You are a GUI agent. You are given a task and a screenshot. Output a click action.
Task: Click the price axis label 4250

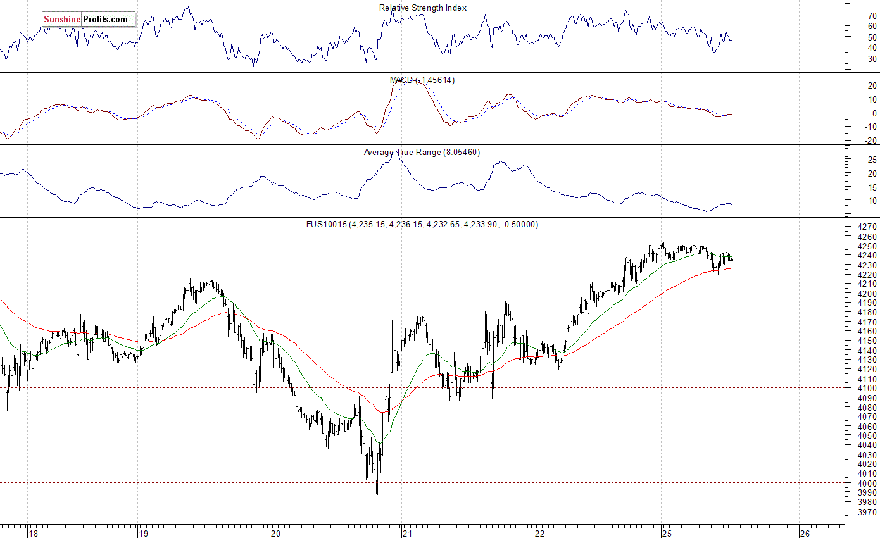click(868, 246)
